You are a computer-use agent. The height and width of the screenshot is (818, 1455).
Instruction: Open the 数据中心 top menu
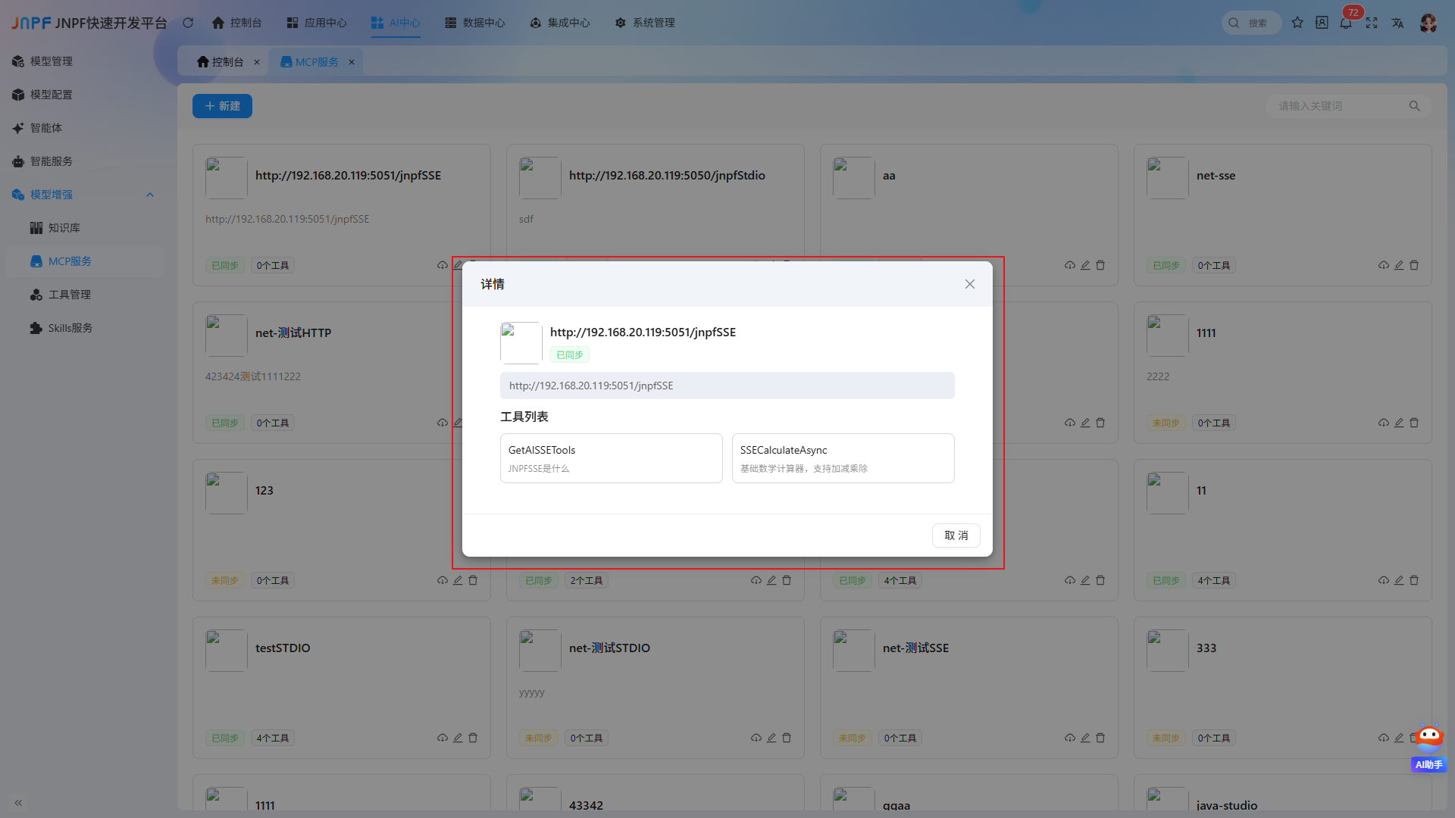click(x=475, y=23)
